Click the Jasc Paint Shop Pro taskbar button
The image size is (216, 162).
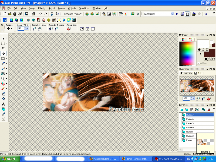click(169, 159)
